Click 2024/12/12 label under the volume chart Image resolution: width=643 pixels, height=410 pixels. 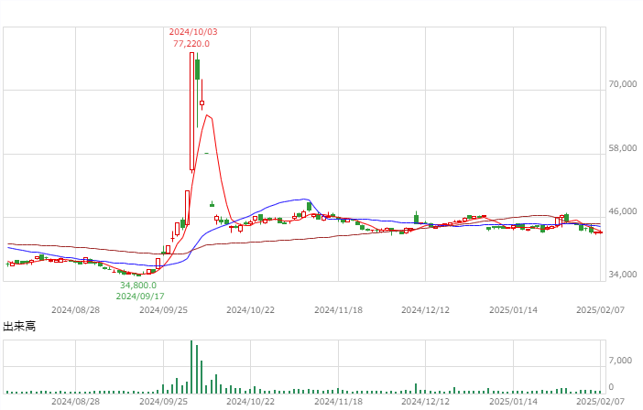pyautogui.click(x=425, y=402)
